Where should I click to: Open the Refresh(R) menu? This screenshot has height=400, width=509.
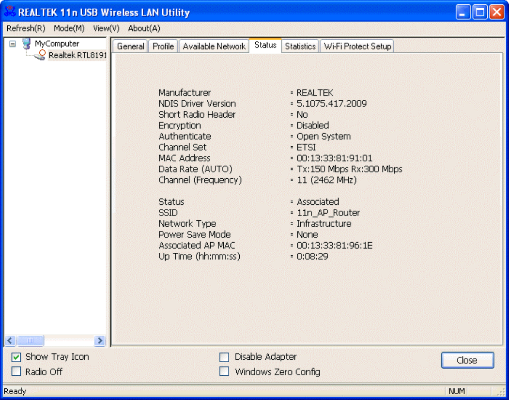point(26,28)
